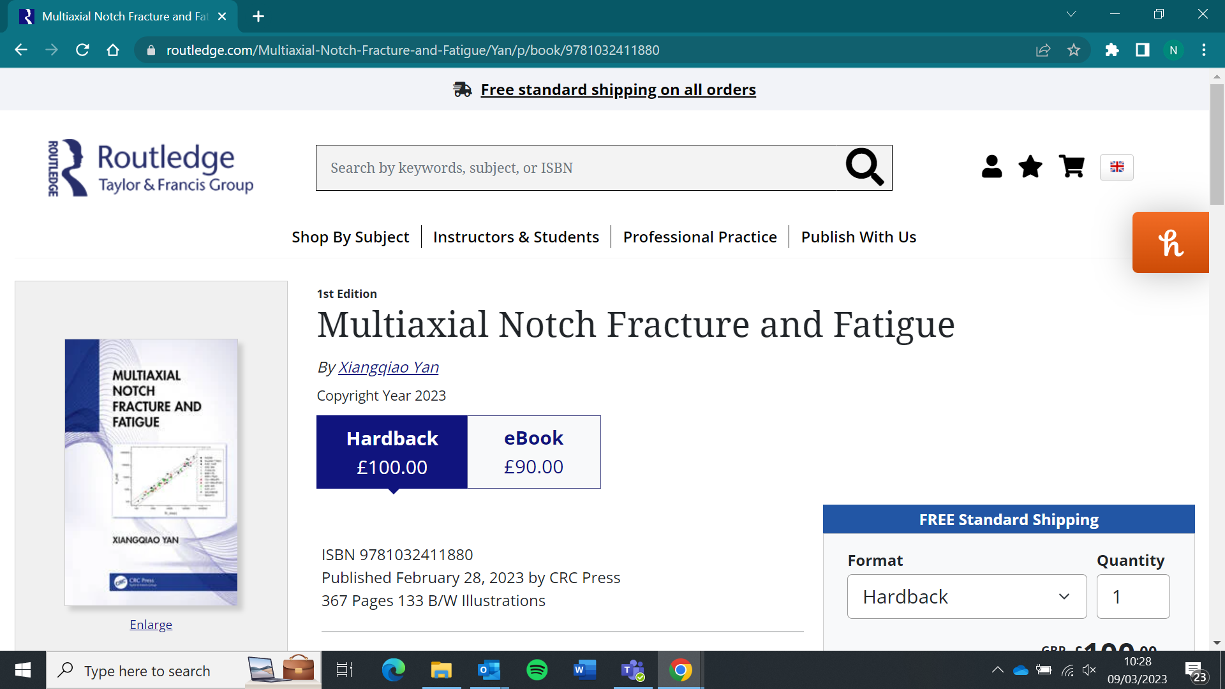Open the wishlist star icon
The image size is (1225, 689).
coord(1030,167)
